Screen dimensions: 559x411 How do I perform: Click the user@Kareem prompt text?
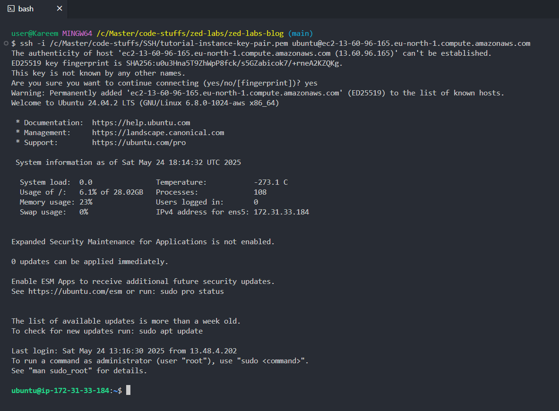(34, 34)
